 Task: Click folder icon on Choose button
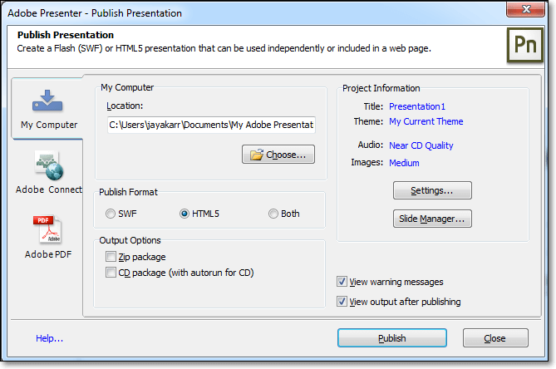pyautogui.click(x=256, y=155)
